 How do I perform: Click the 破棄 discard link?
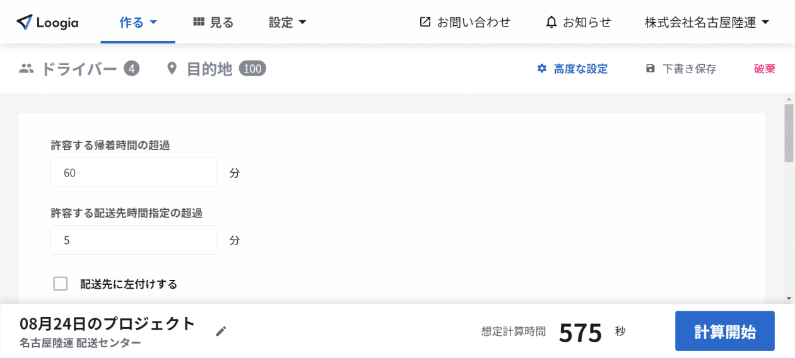765,69
